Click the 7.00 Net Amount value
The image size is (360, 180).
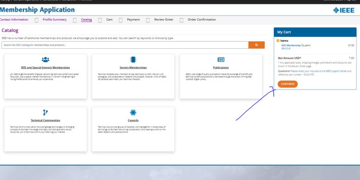(x=352, y=58)
